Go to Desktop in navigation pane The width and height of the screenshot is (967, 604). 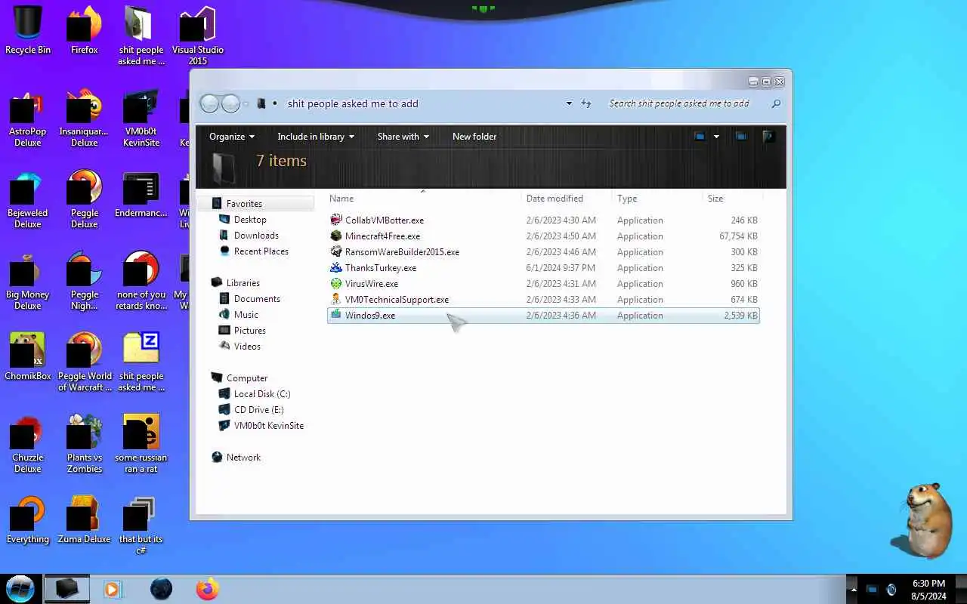pyautogui.click(x=250, y=220)
